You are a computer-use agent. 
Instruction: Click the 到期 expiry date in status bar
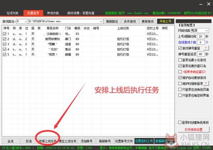[55, 148]
